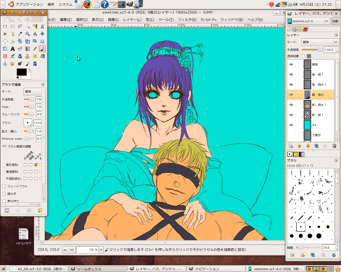Switch to amehime.xcf-4.0 in taskbar
341x272 pixels.
pyautogui.click(x=276, y=269)
